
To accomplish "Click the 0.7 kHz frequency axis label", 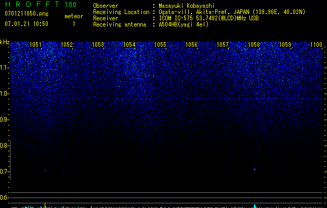I will tap(5, 172).
